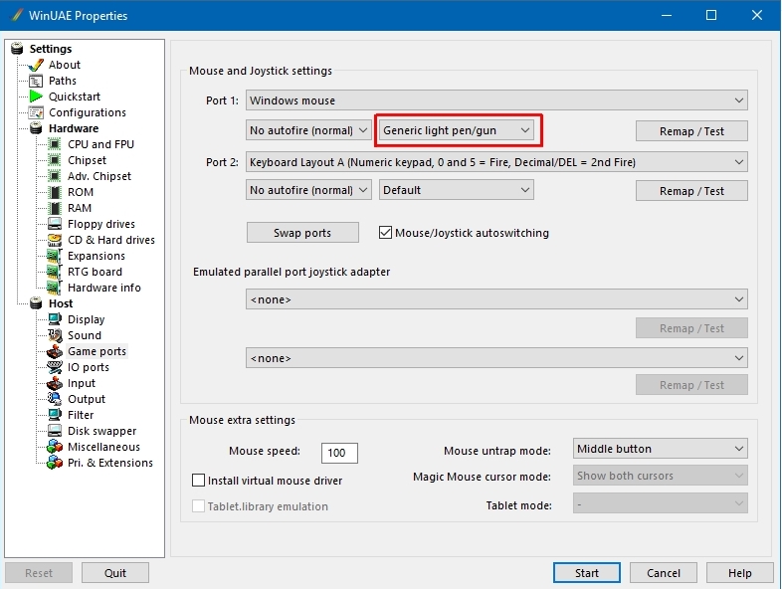Click the CD & Hard drives icon

[55, 240]
